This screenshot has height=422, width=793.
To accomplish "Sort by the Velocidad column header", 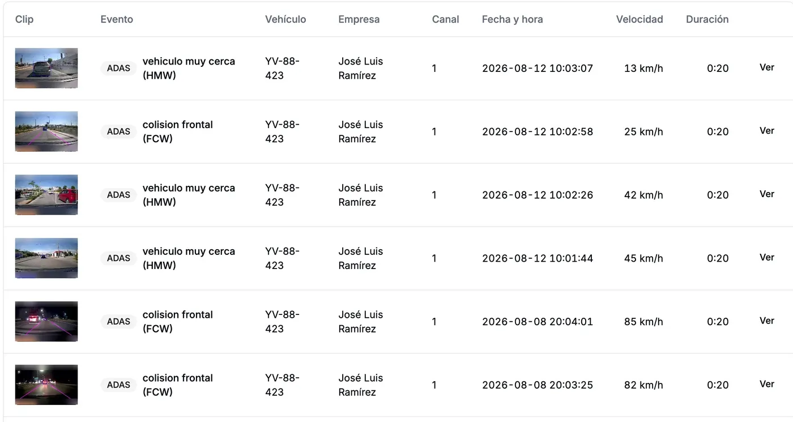I will [x=639, y=19].
